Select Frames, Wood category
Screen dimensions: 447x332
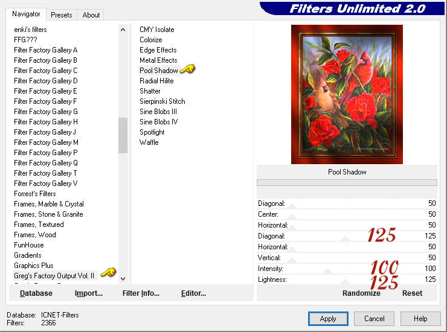35,235
